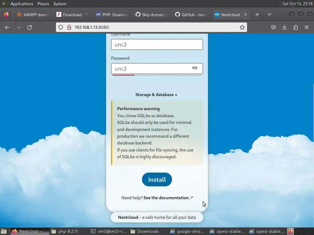List all tabs with the chevron
Viewport: 314px width, 235px height.
[270, 14]
